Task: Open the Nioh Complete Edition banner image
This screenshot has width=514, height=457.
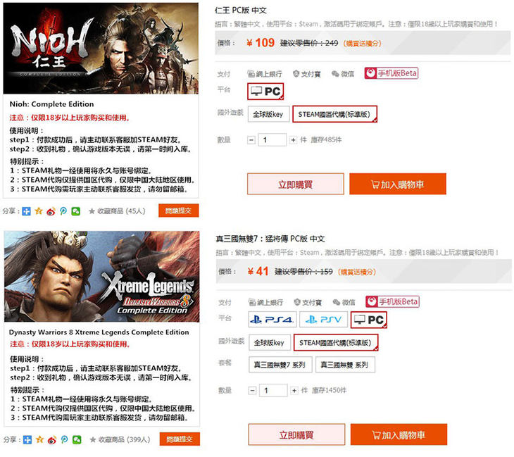Action: point(101,48)
